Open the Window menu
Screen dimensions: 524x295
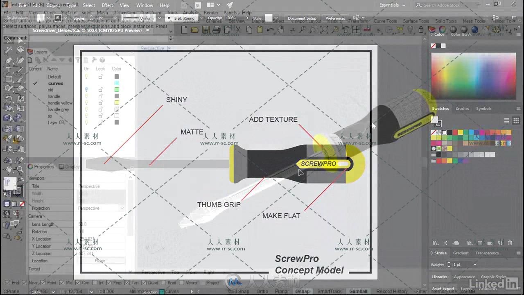pos(145,5)
